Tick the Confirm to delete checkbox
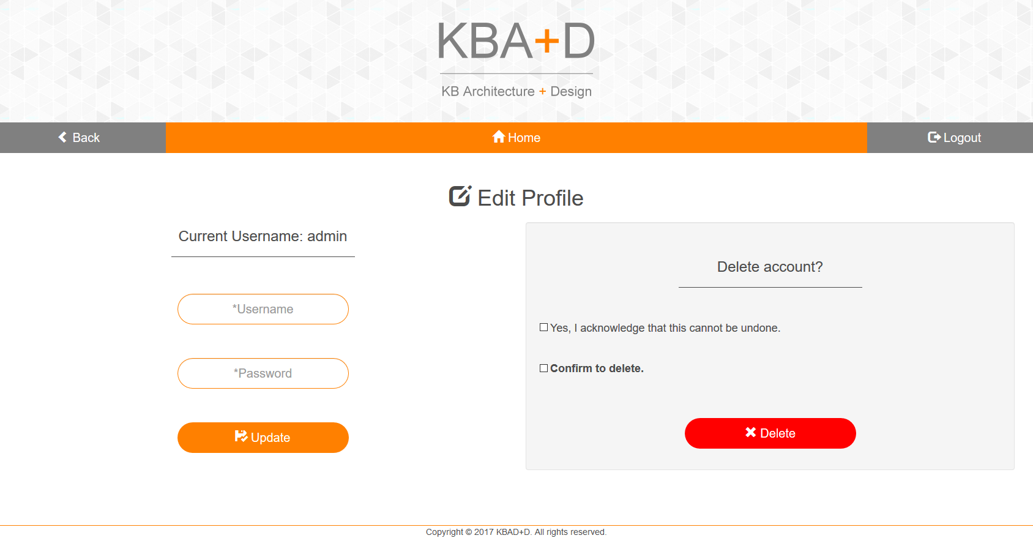This screenshot has height=538, width=1033. [x=543, y=368]
